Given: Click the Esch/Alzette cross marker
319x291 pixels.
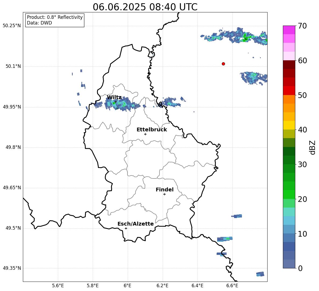Looking at the screenshot, I should (126, 228).
